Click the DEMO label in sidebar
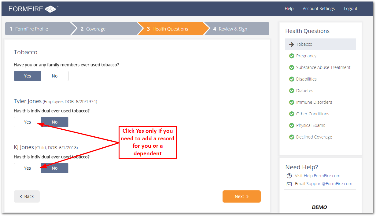The height and width of the screenshot is (216, 376). (319, 207)
